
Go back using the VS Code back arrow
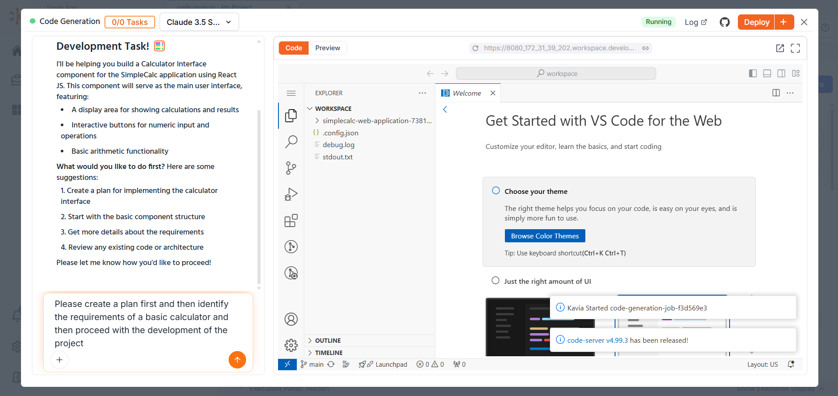coord(430,74)
